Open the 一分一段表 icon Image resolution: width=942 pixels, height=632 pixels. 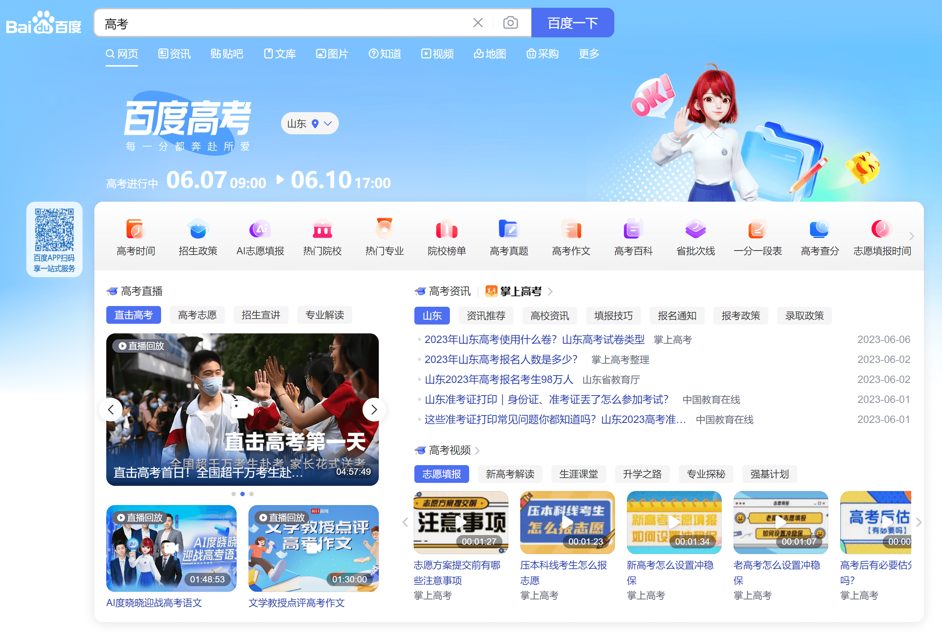(758, 238)
